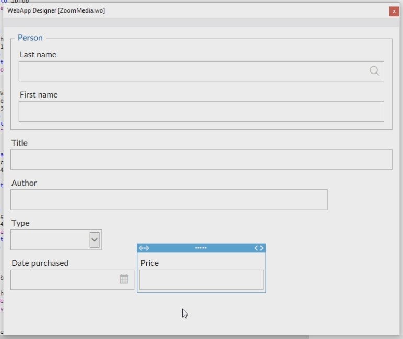Click the Date purchased label
403x339 pixels.
(40, 263)
